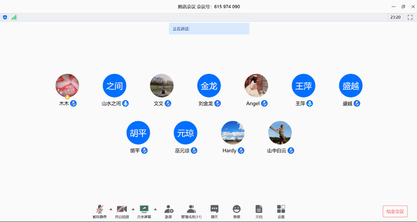Expand audio options arrow beside mute

111,210
